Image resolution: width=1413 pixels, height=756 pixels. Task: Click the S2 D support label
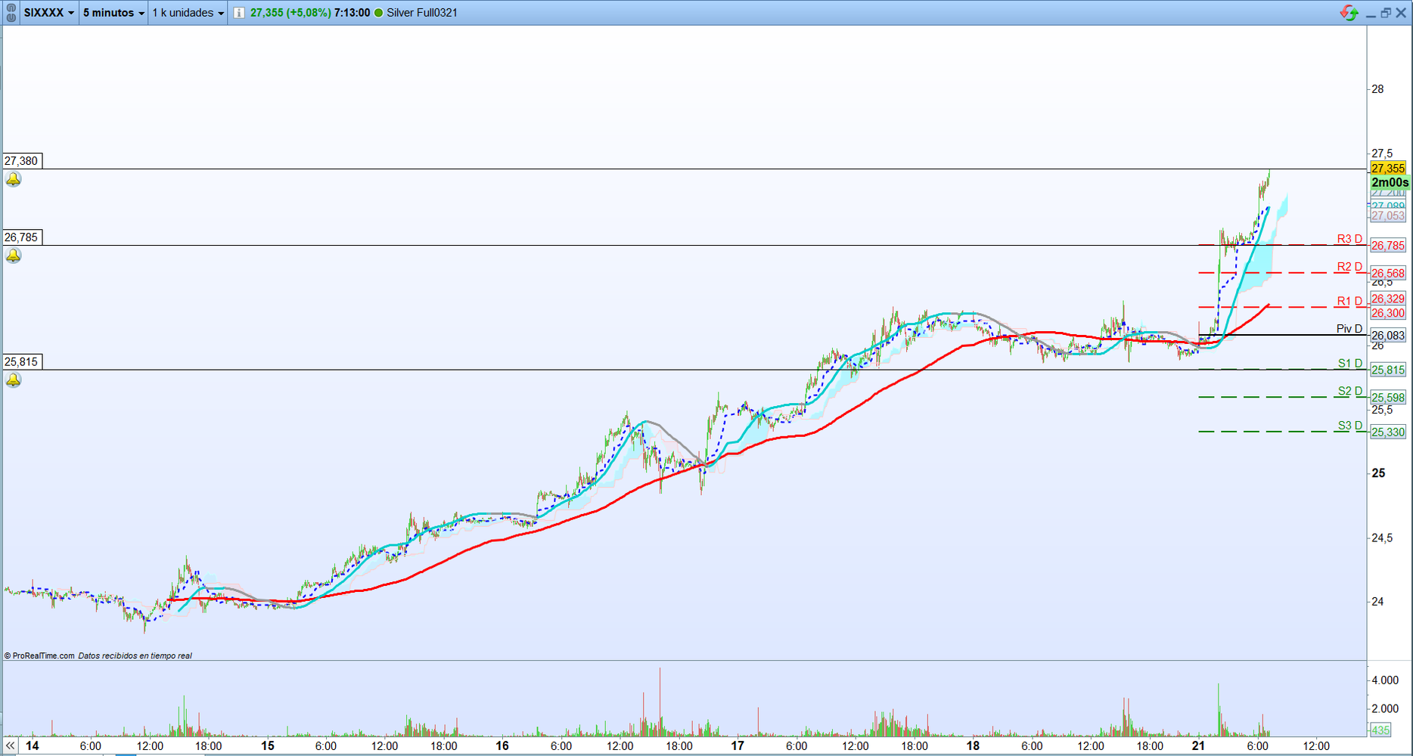(x=1350, y=391)
